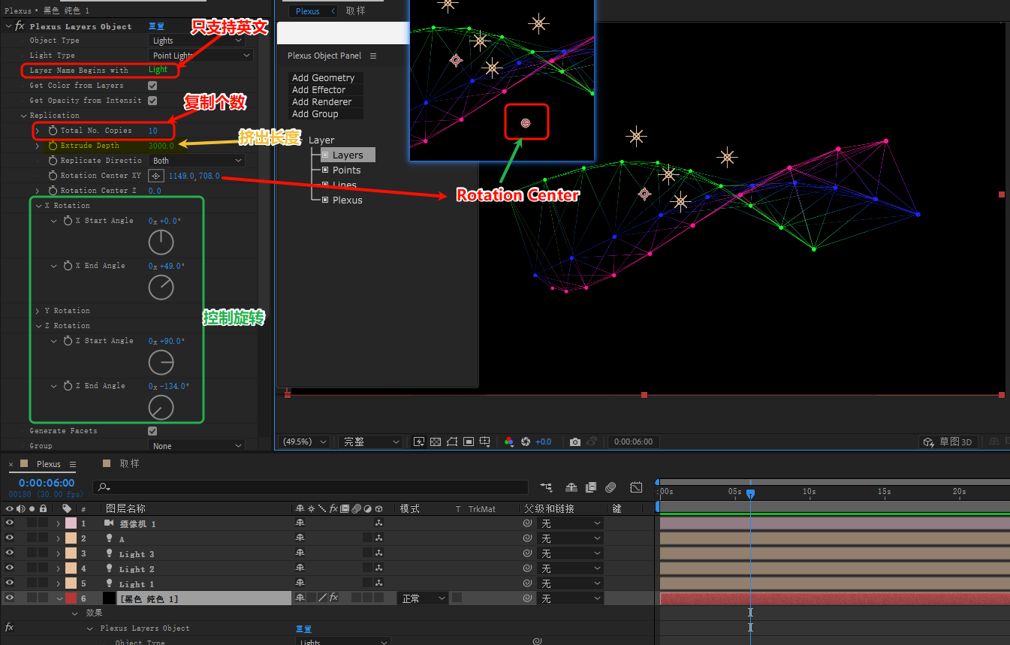Toggle fast previews icon in viewer toolbar
This screenshot has height=645, width=1010.
[x=419, y=442]
